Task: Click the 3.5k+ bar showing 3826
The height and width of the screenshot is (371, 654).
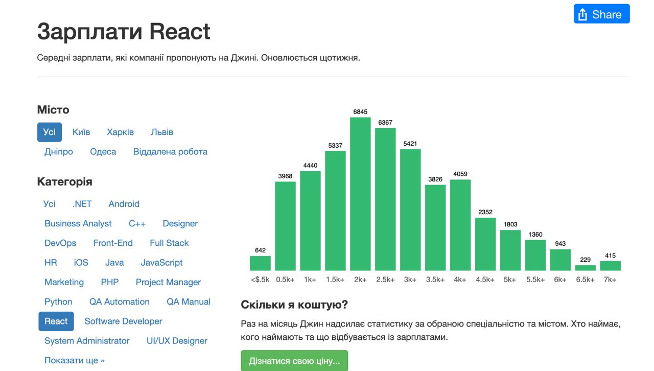Action: [x=435, y=227]
